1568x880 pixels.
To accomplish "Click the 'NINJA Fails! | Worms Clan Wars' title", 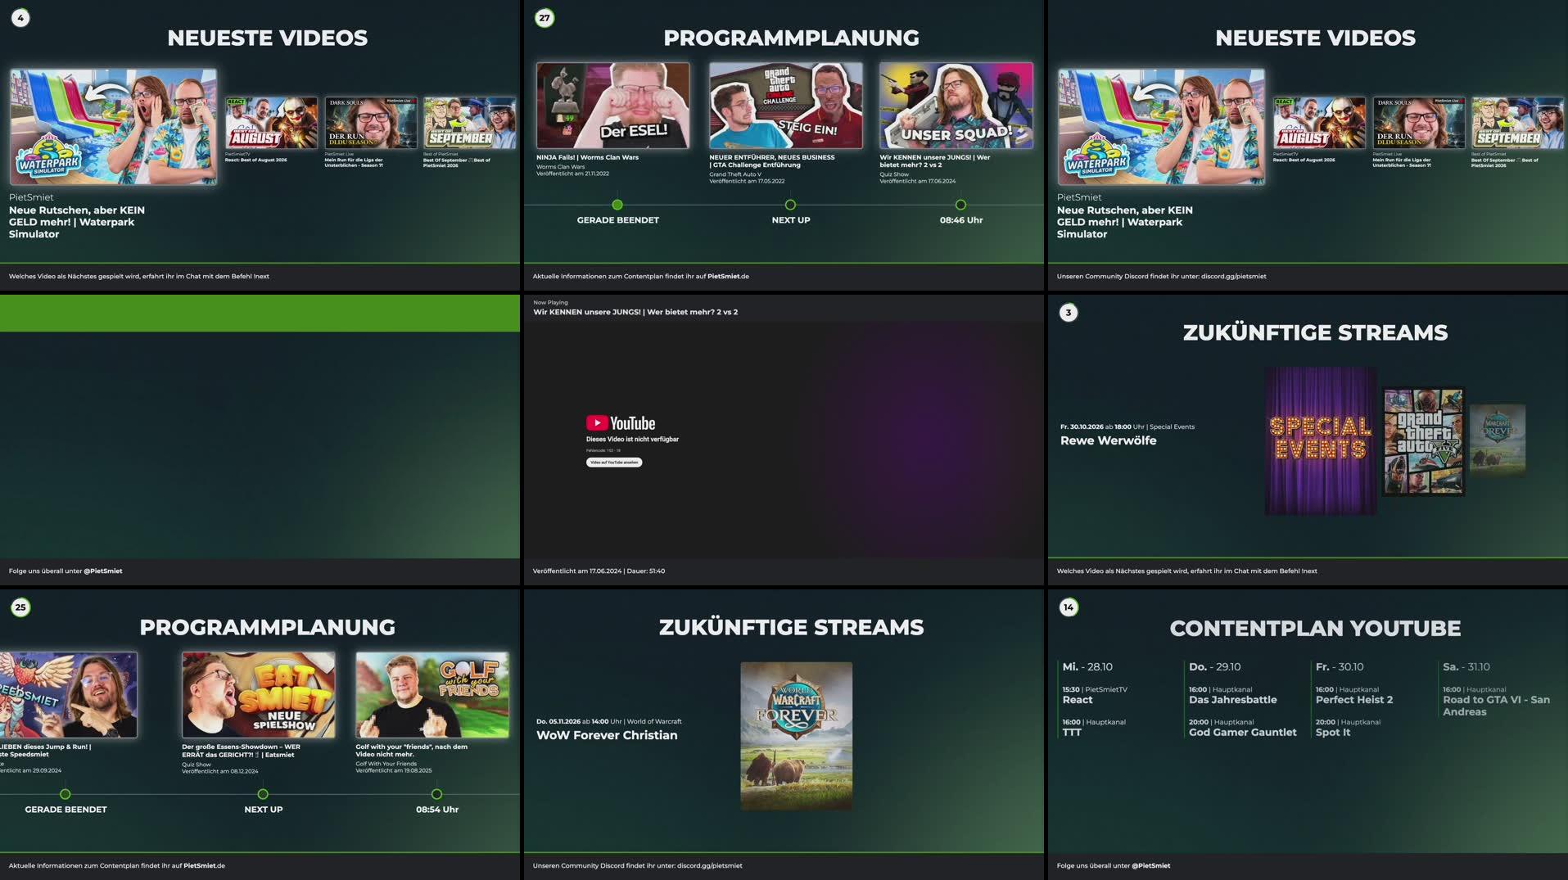I will [587, 157].
